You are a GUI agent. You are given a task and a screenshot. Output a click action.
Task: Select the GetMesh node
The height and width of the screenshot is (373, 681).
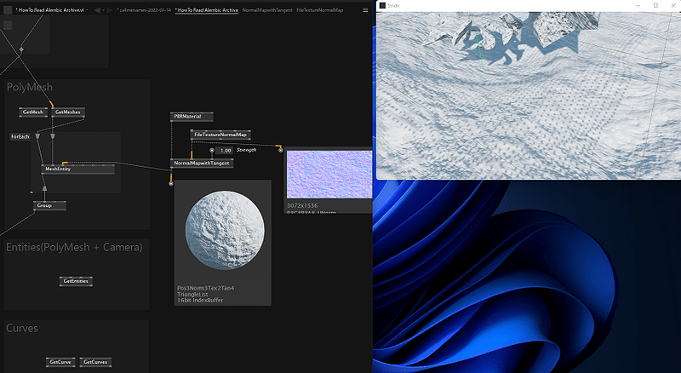pyautogui.click(x=33, y=112)
